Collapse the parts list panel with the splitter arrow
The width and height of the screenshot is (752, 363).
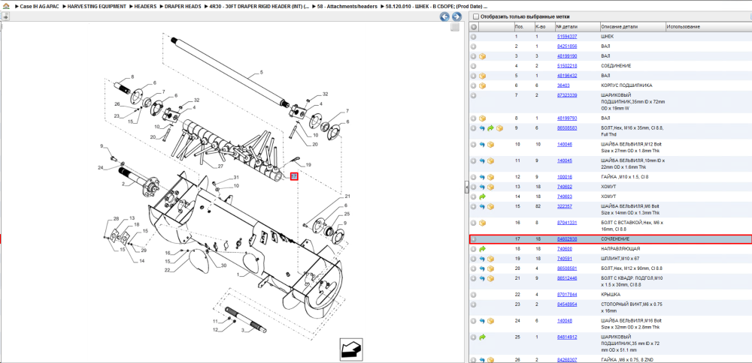pyautogui.click(x=466, y=188)
